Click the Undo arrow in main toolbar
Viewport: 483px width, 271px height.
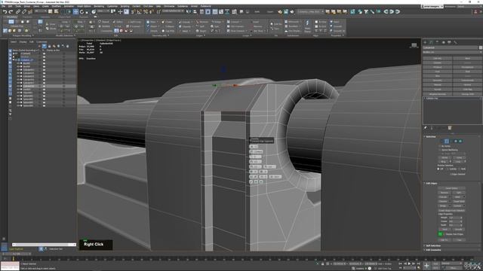pyautogui.click(x=5, y=12)
